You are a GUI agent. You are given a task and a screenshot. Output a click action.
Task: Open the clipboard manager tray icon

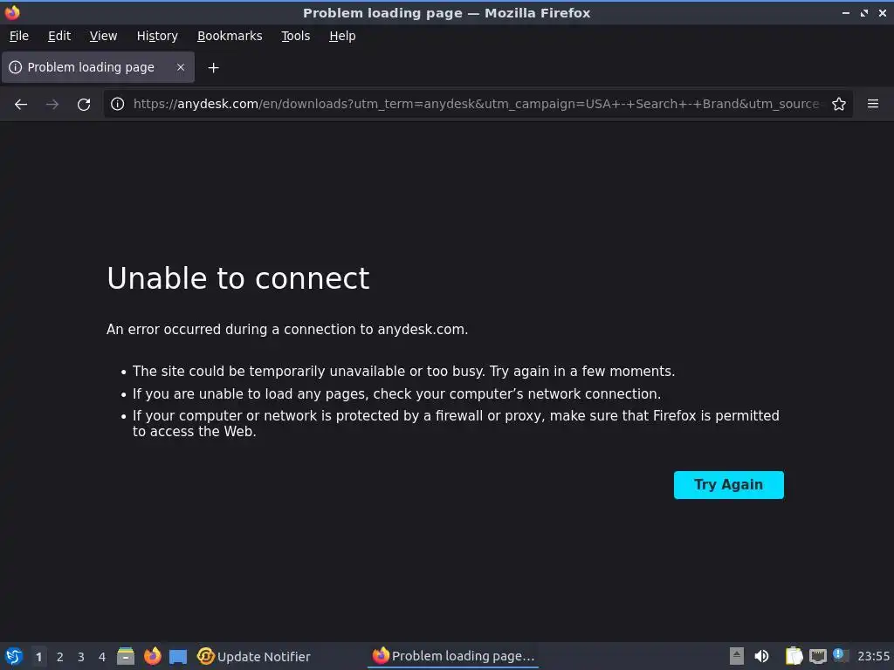click(794, 656)
